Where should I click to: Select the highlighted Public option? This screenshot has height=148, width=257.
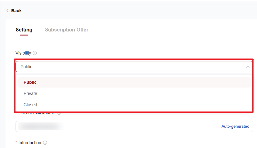tap(134, 82)
